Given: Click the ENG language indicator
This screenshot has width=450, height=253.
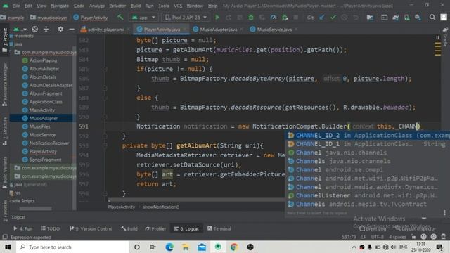Looking at the screenshot, I should pyautogui.click(x=403, y=247).
